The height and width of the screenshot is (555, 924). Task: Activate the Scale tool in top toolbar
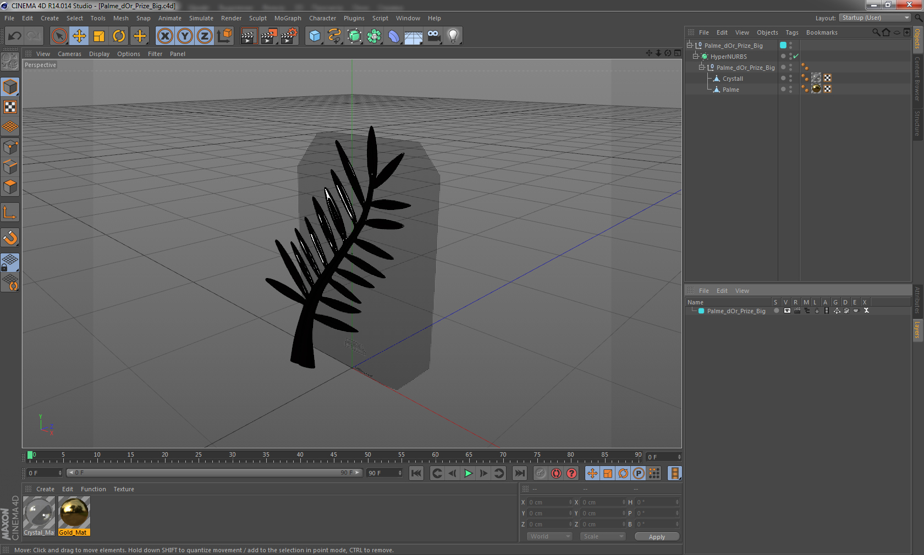point(99,36)
